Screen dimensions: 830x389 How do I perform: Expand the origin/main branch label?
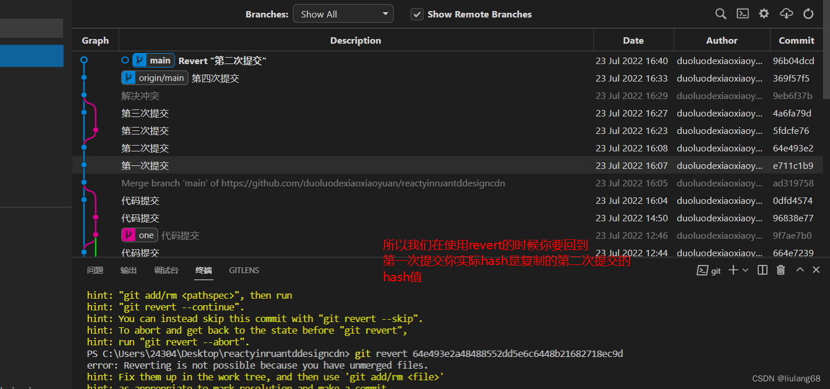(155, 77)
